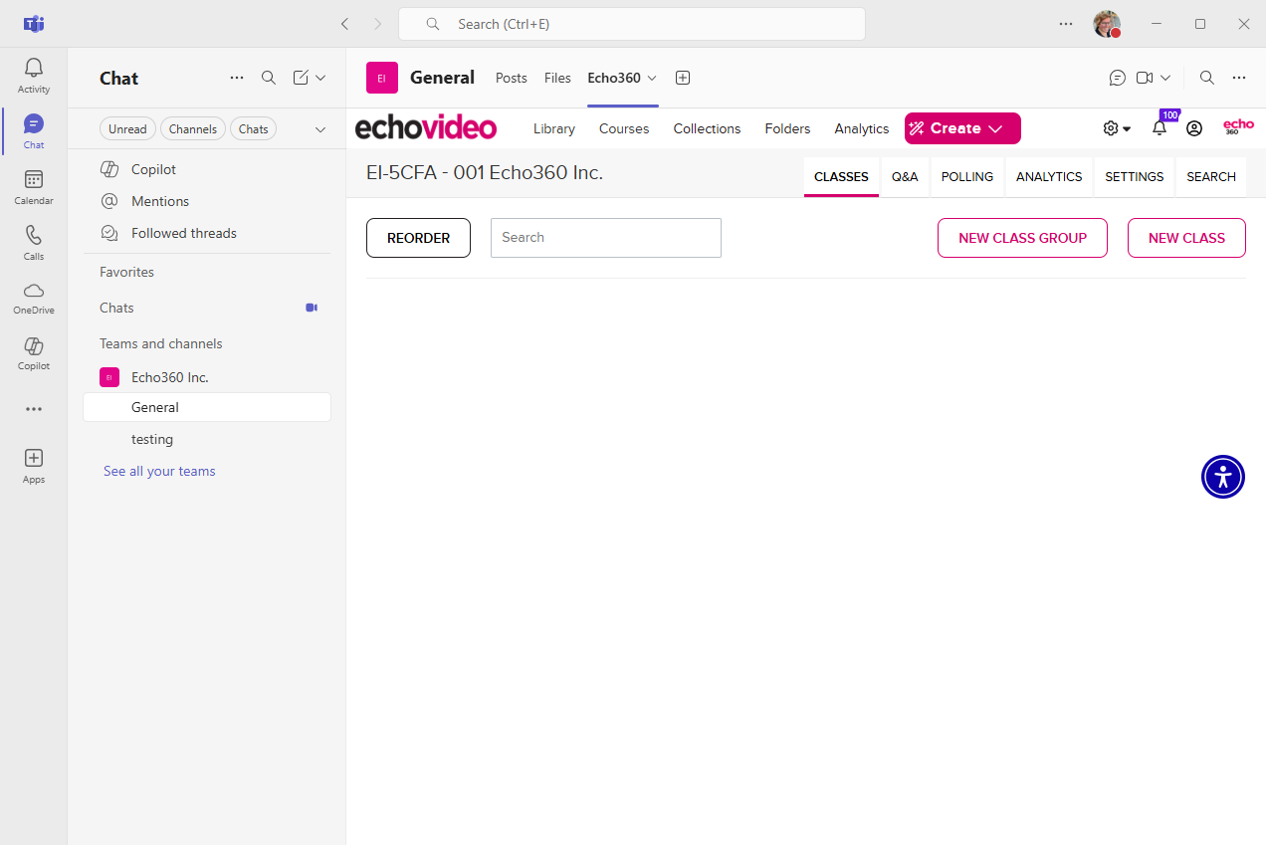Click the Chats meet-now video icon
The height and width of the screenshot is (845, 1266).
[312, 308]
